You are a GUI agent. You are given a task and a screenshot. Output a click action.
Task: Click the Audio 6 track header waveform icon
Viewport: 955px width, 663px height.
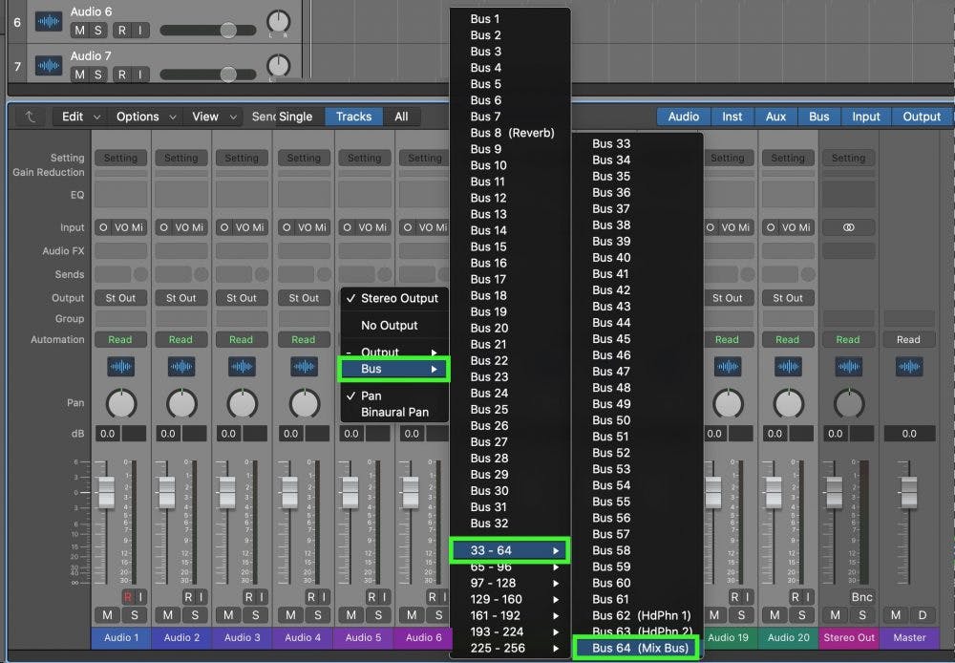coord(49,21)
